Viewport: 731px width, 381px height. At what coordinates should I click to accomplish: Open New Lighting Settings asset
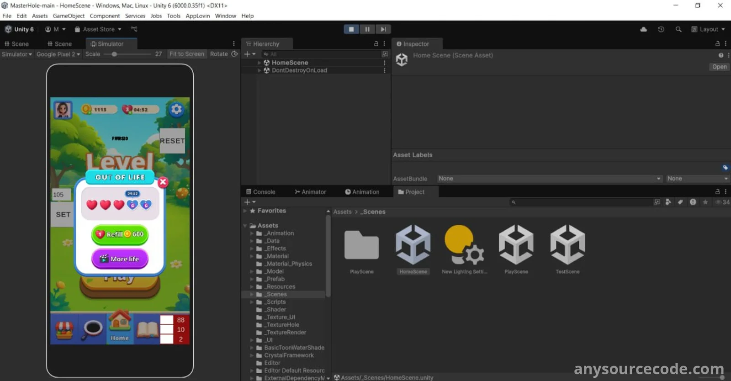(464, 245)
